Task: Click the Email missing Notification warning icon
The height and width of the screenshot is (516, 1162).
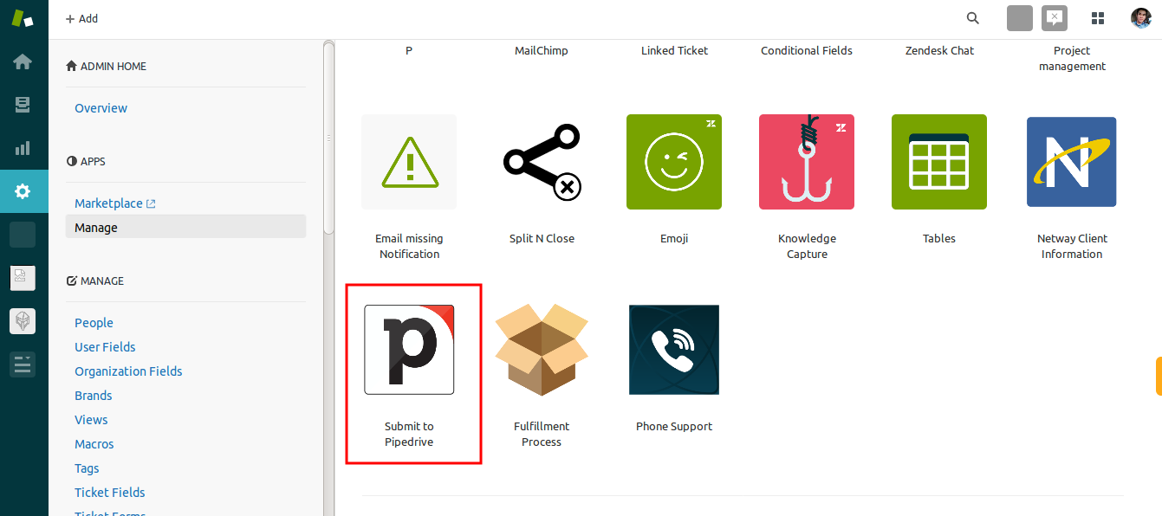Action: pos(409,162)
